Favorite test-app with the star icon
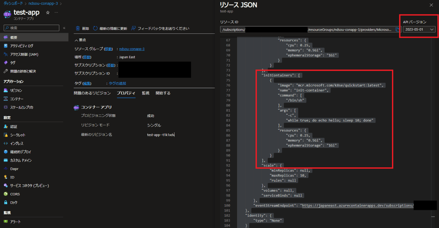This screenshot has height=228, width=439. pos(48,13)
